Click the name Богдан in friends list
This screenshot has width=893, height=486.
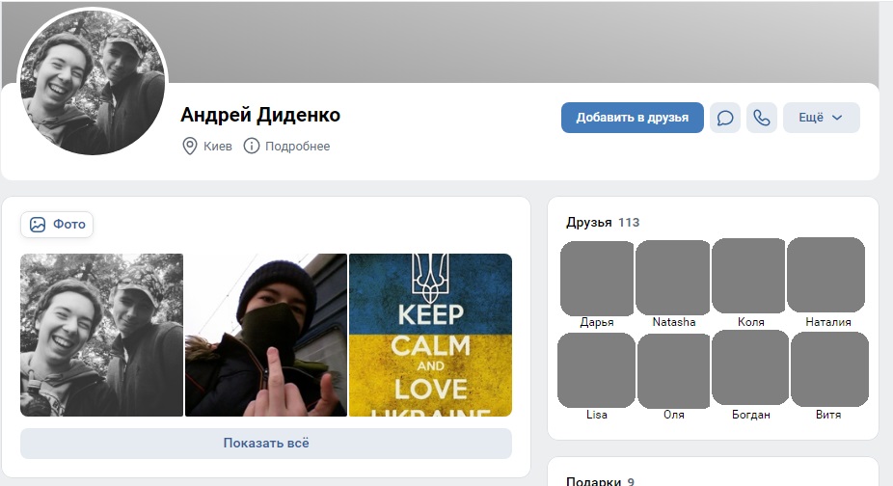[x=750, y=415]
